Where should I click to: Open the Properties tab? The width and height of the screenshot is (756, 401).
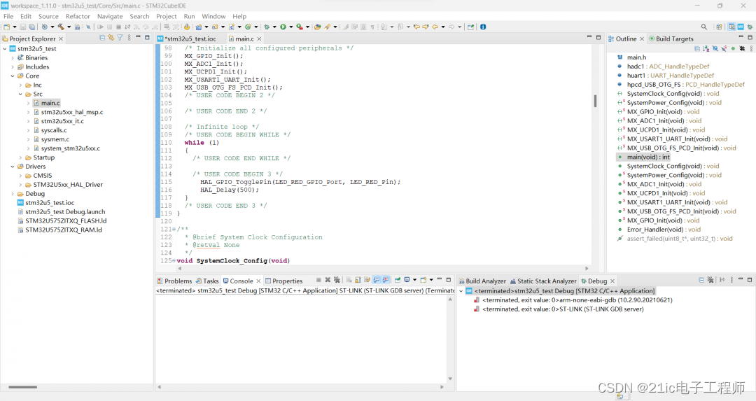click(x=284, y=281)
